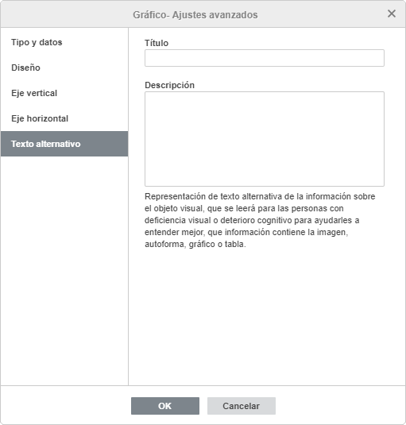Screen dimensions: 406x425
Task: Click the Descripción field label
Action: pyautogui.click(x=169, y=85)
